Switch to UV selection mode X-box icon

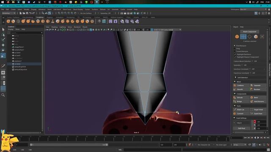coord(262,37)
